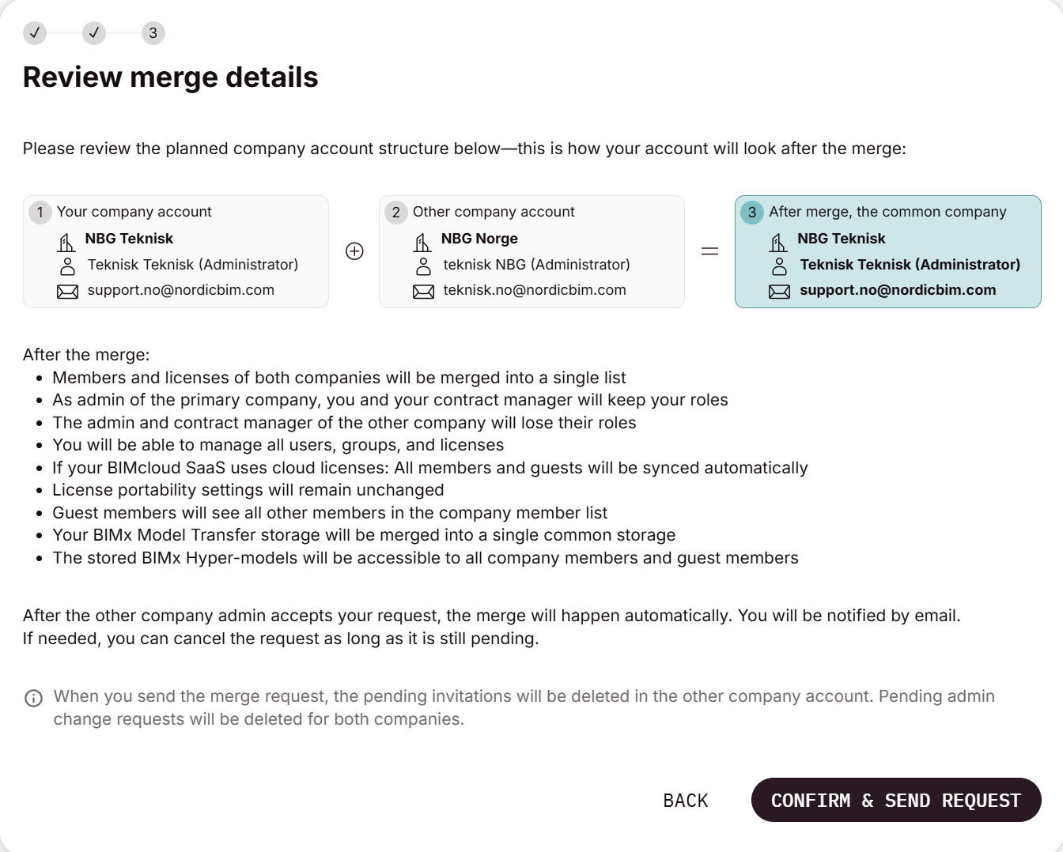Click the person icon next to teknisk NBG

click(x=424, y=266)
